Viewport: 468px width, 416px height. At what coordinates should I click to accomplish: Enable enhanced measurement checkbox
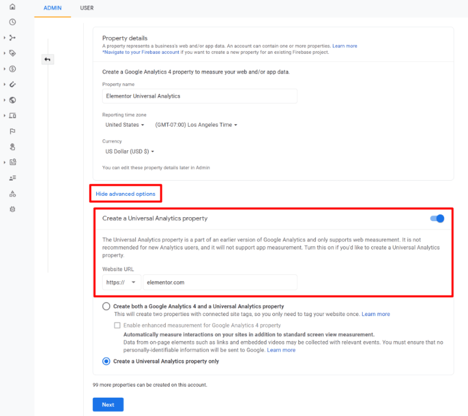pyautogui.click(x=117, y=325)
